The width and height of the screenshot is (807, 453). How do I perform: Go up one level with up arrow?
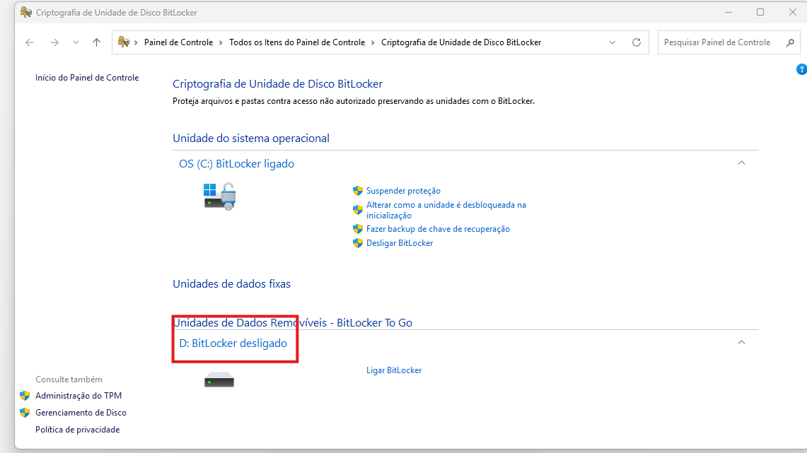tap(96, 42)
